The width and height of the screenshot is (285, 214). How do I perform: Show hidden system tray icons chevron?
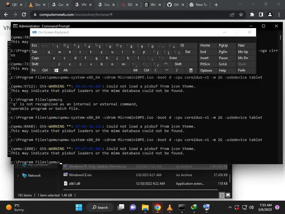(230, 207)
